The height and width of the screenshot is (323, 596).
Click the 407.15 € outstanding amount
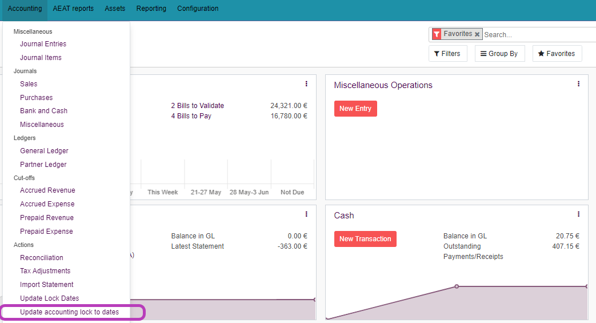(x=566, y=246)
